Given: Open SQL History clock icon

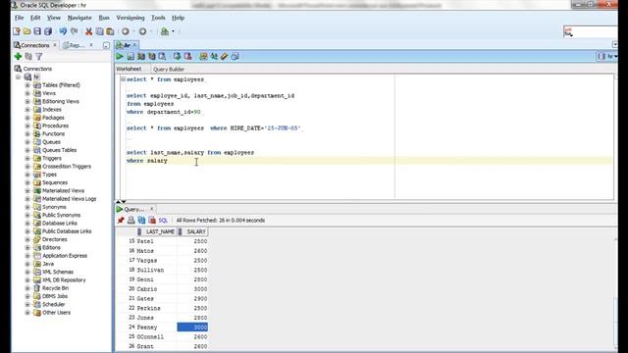Looking at the screenshot, I should click(x=235, y=57).
